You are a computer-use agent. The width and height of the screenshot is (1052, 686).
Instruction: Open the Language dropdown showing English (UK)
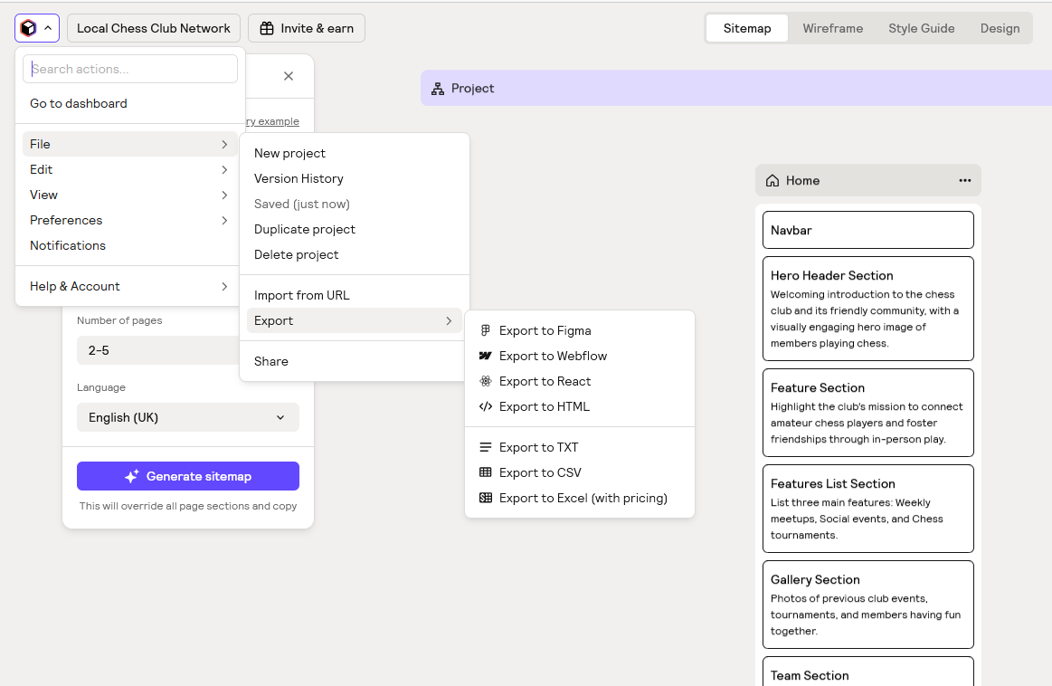(x=187, y=417)
